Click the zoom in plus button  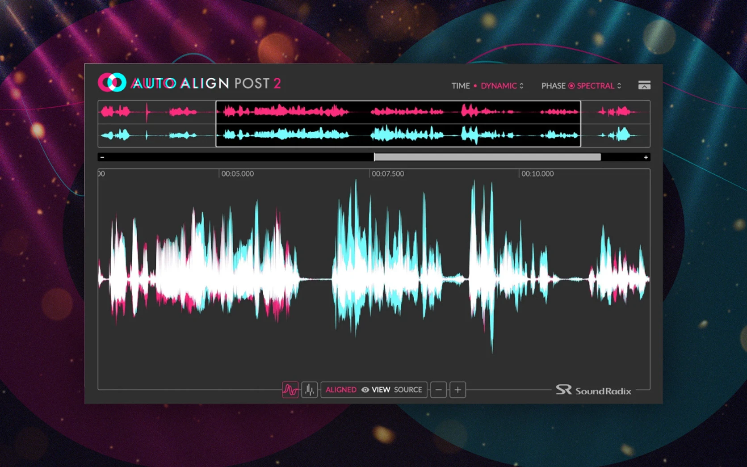pyautogui.click(x=457, y=390)
